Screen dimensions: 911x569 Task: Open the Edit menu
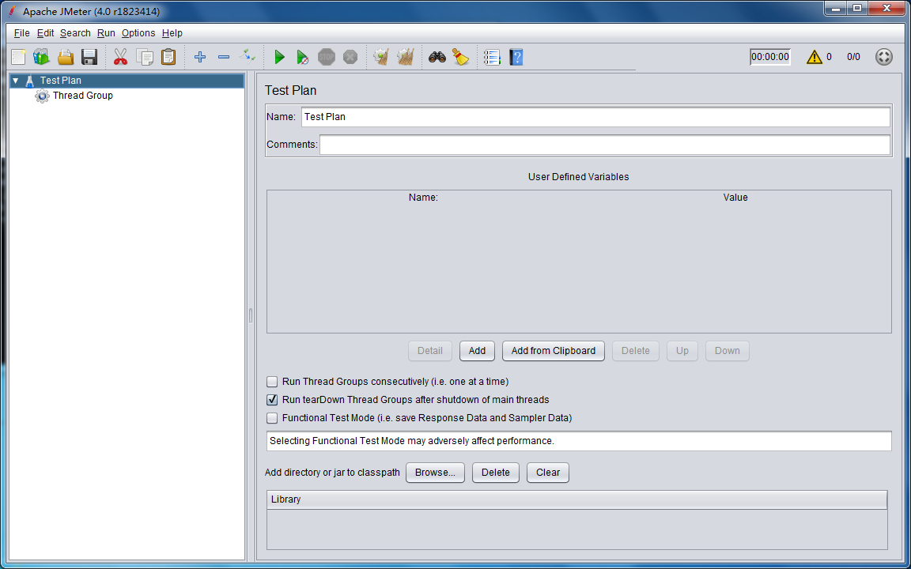click(x=45, y=33)
